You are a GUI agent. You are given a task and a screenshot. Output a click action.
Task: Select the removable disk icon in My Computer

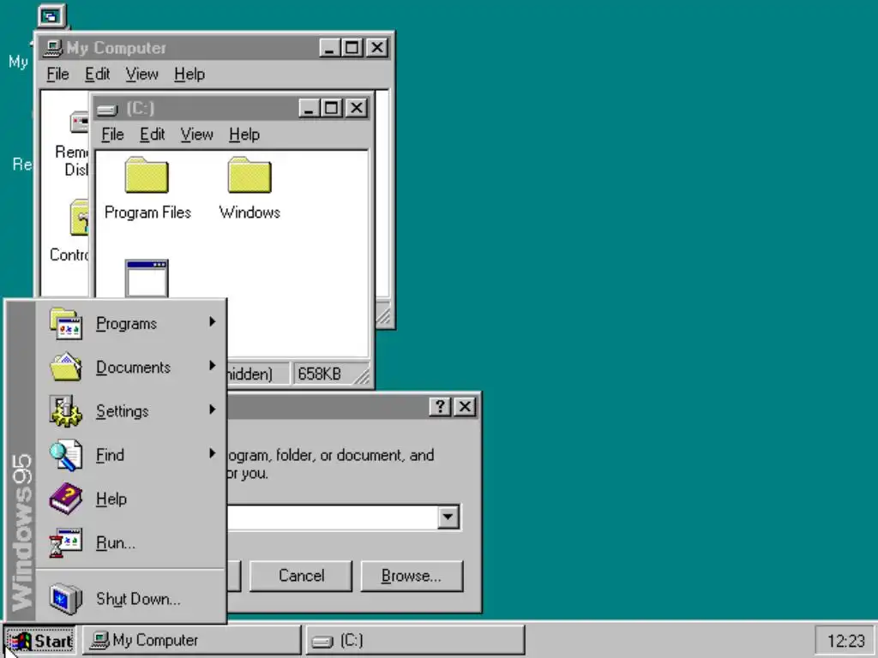79,122
